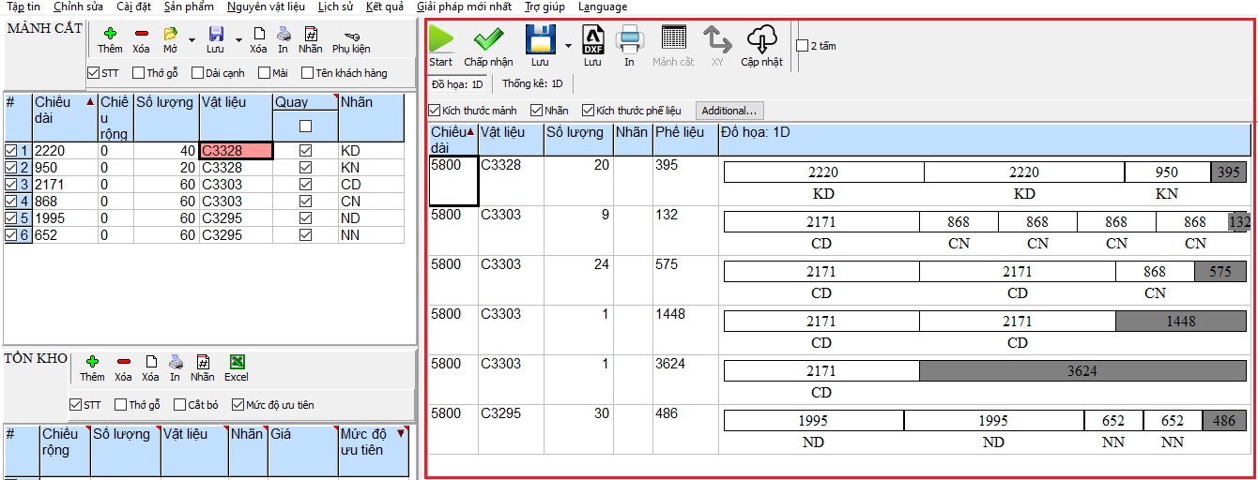Click the Additional... button

[x=729, y=111]
